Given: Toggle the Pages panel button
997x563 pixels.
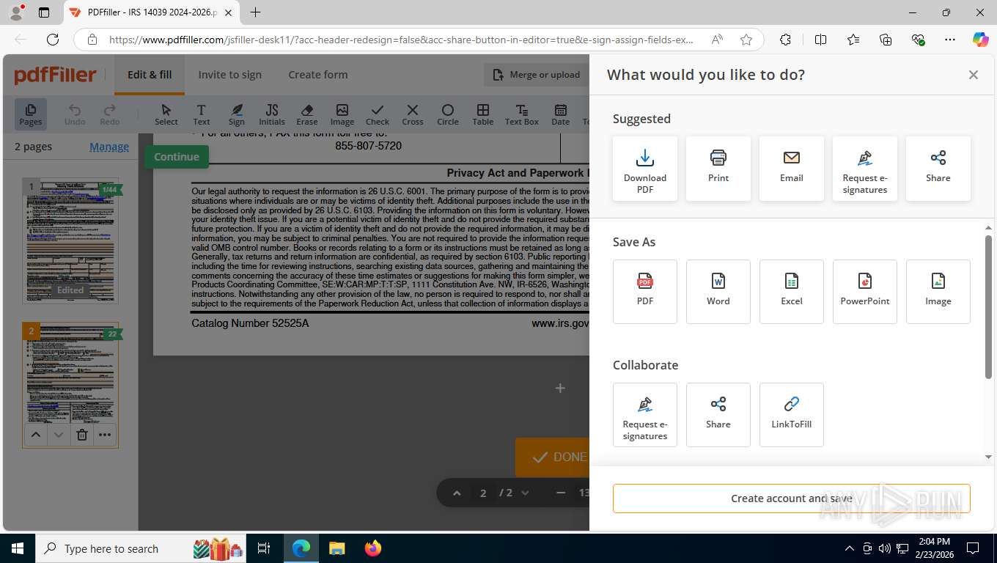Looking at the screenshot, I should pyautogui.click(x=31, y=114).
